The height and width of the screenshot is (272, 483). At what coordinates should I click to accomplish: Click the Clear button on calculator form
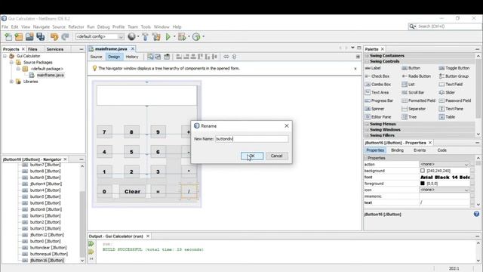point(133,191)
